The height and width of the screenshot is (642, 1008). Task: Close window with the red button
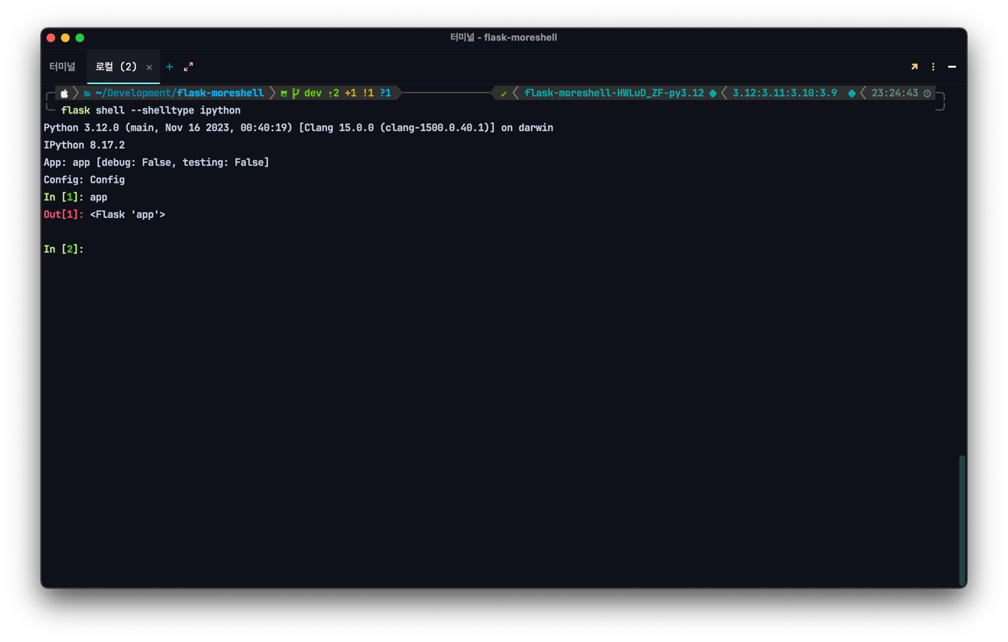tap(51, 38)
